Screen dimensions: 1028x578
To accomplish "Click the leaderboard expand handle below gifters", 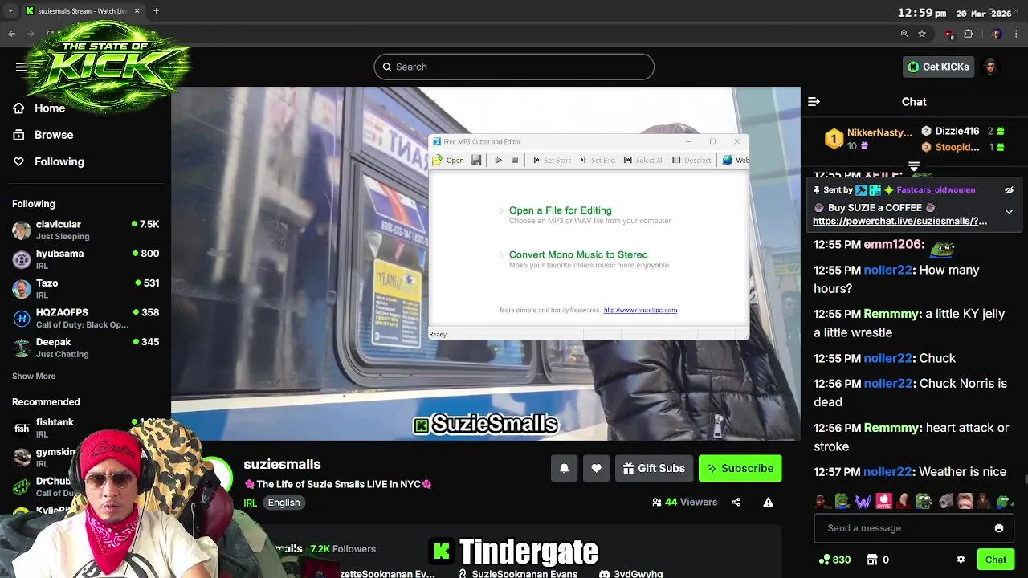I will [x=914, y=167].
